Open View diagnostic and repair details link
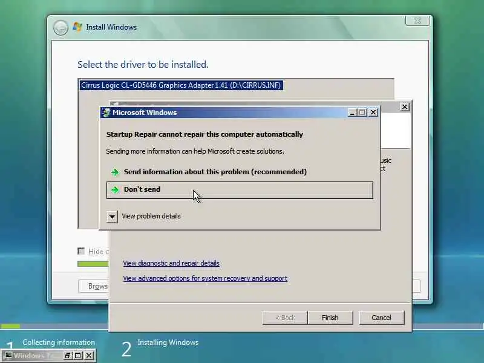 (171, 263)
